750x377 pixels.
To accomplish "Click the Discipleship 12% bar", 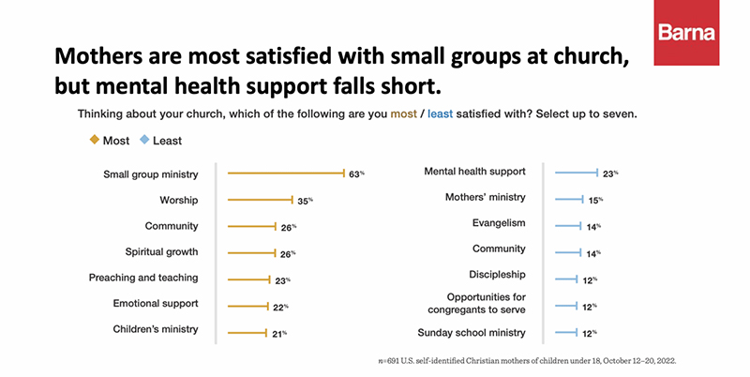I will point(565,279).
